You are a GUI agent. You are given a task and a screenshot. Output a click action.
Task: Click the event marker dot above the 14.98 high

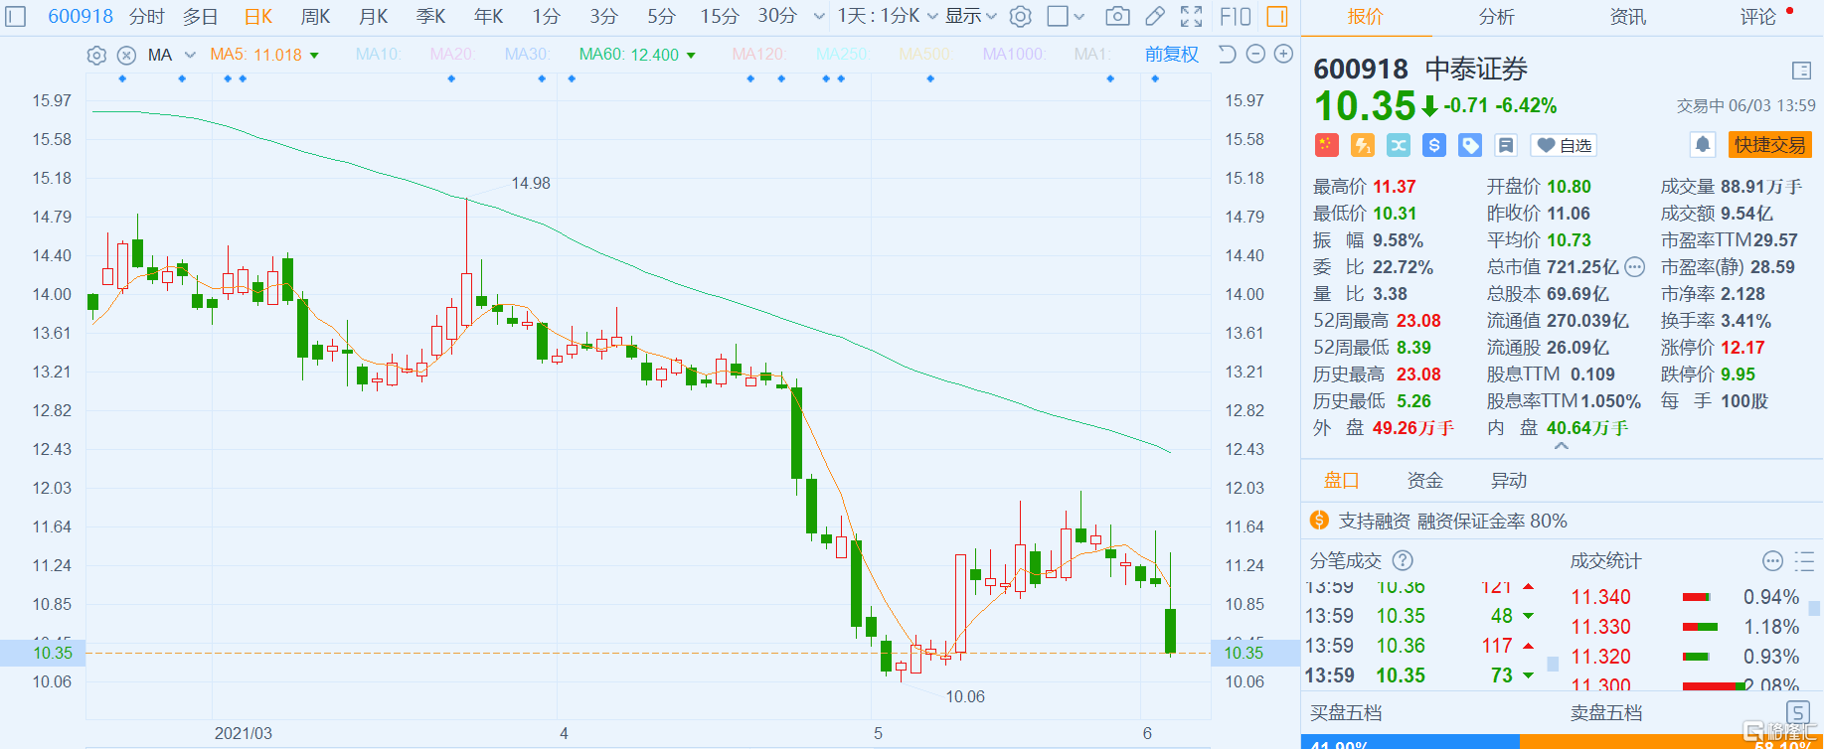(x=451, y=78)
